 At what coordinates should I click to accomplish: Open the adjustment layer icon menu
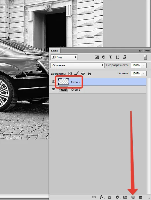tap(117, 197)
